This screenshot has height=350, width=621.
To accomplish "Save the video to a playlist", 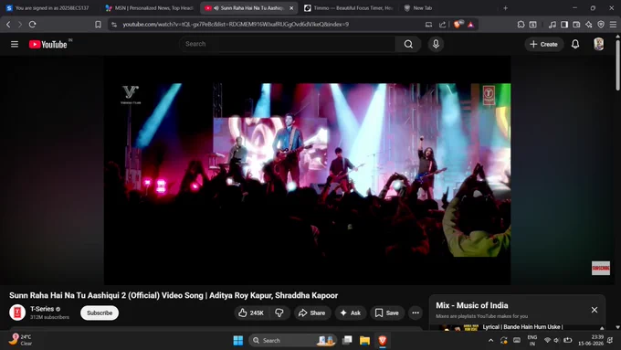I will (387, 313).
